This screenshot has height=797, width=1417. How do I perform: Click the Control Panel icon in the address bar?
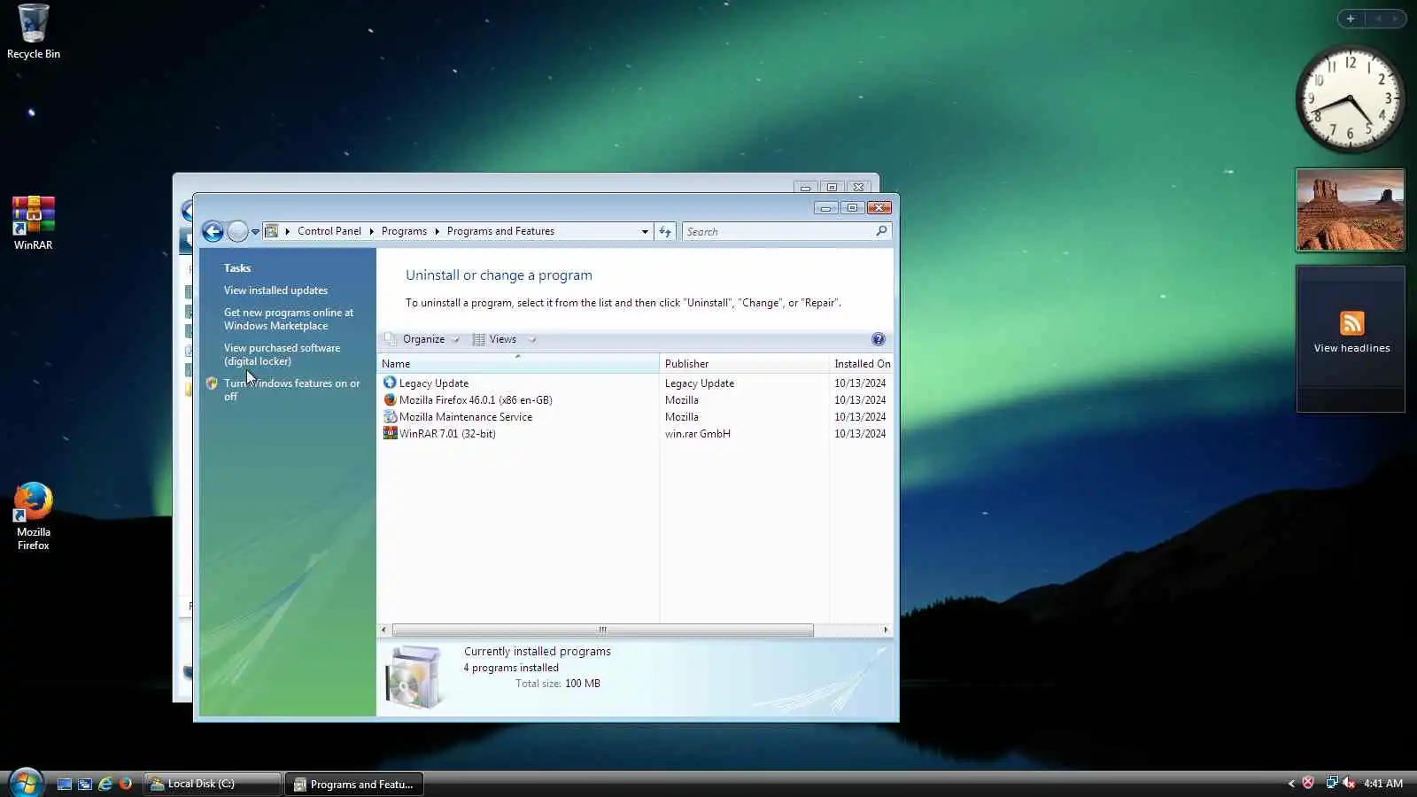272,231
